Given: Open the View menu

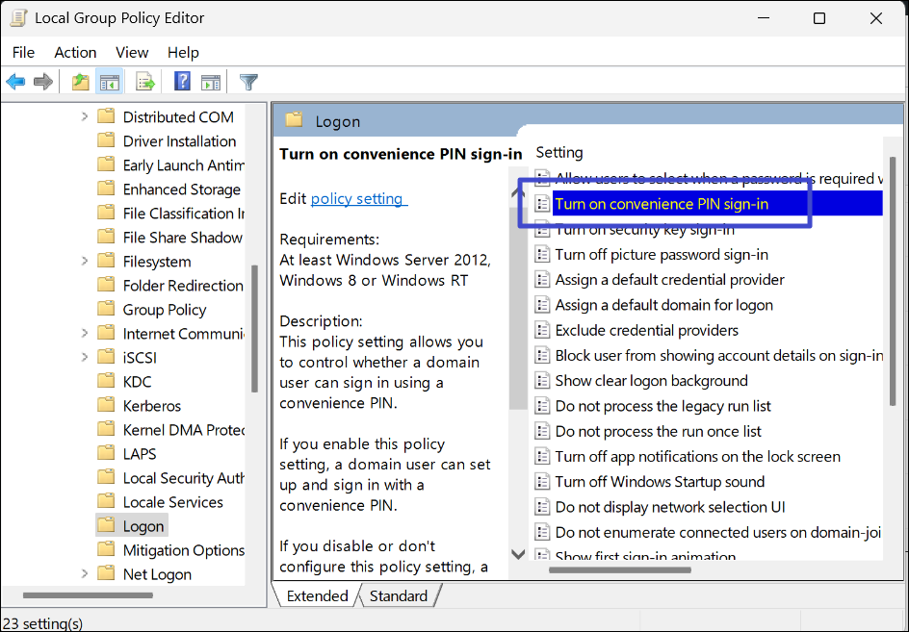Looking at the screenshot, I should pyautogui.click(x=132, y=52).
